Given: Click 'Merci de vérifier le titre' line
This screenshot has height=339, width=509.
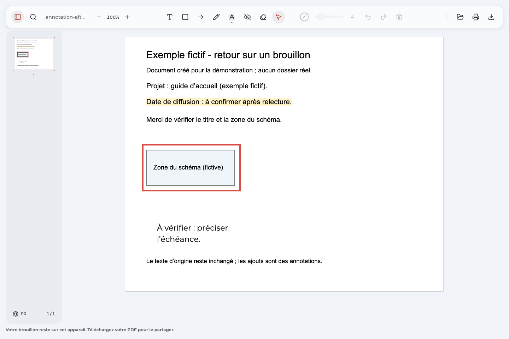Looking at the screenshot, I should click(x=214, y=120).
